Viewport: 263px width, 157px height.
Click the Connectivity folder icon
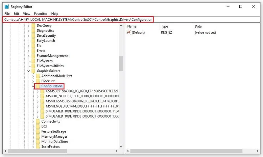point(38,121)
